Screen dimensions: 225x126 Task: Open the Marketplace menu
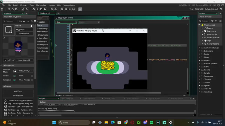pyautogui.click(x=41, y=5)
